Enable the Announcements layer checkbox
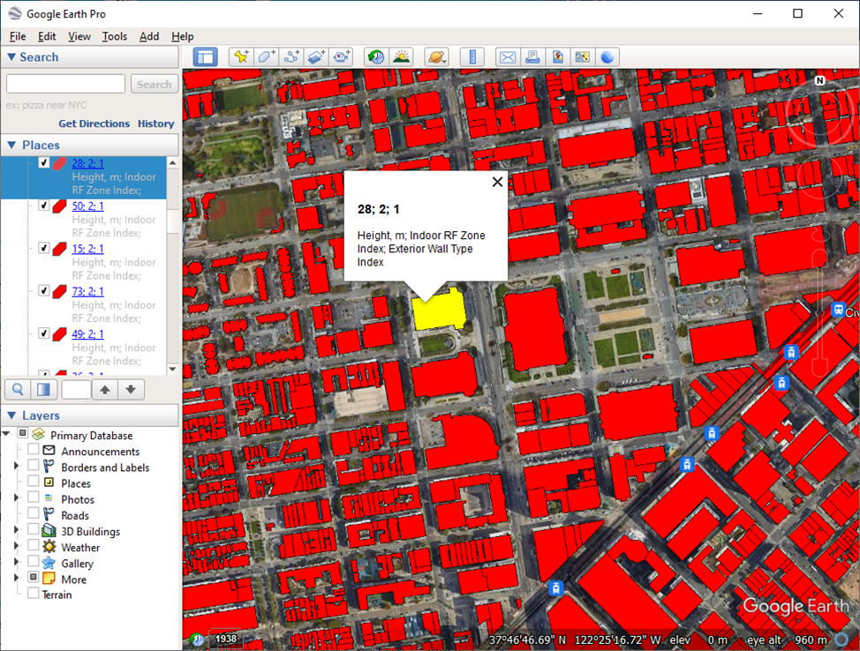 [33, 450]
